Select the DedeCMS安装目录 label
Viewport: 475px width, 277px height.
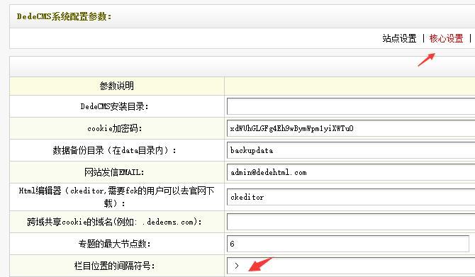pos(115,106)
